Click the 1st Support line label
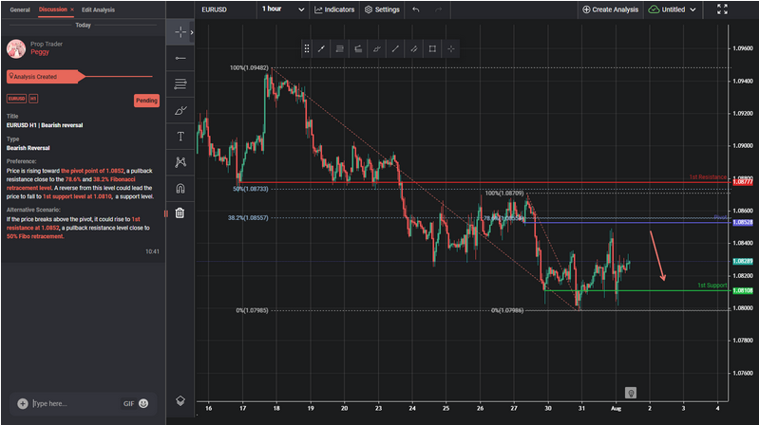759x425 pixels. click(x=712, y=286)
